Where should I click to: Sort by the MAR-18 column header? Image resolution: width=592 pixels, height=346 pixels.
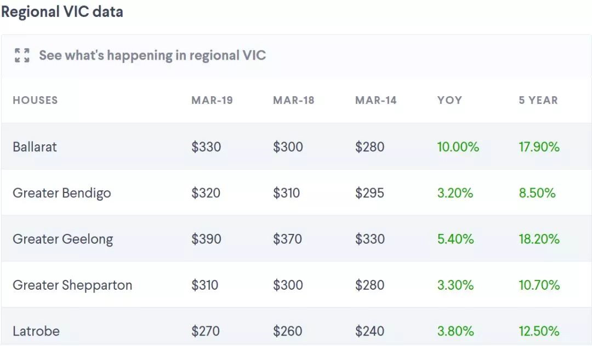coord(293,101)
